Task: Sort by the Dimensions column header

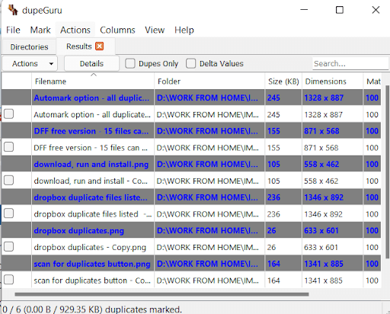Action: point(333,82)
